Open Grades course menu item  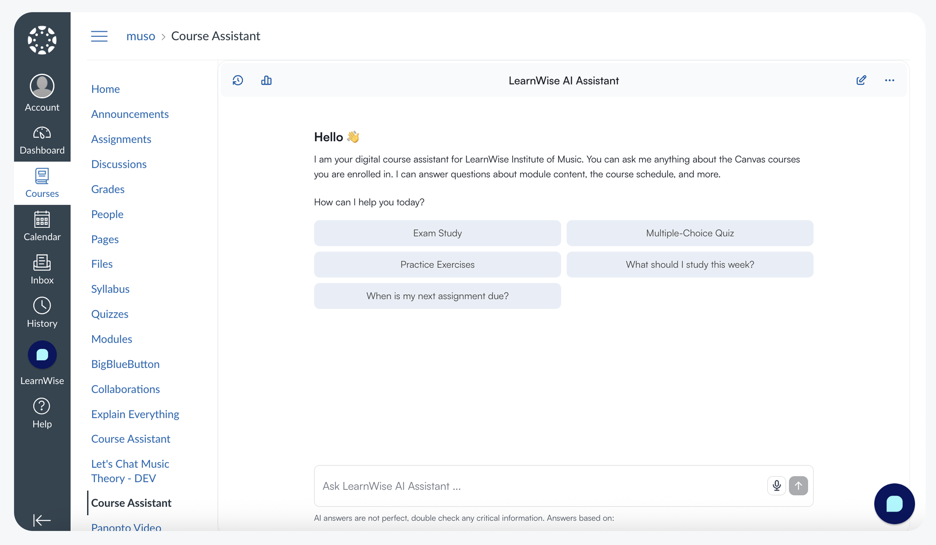(108, 189)
